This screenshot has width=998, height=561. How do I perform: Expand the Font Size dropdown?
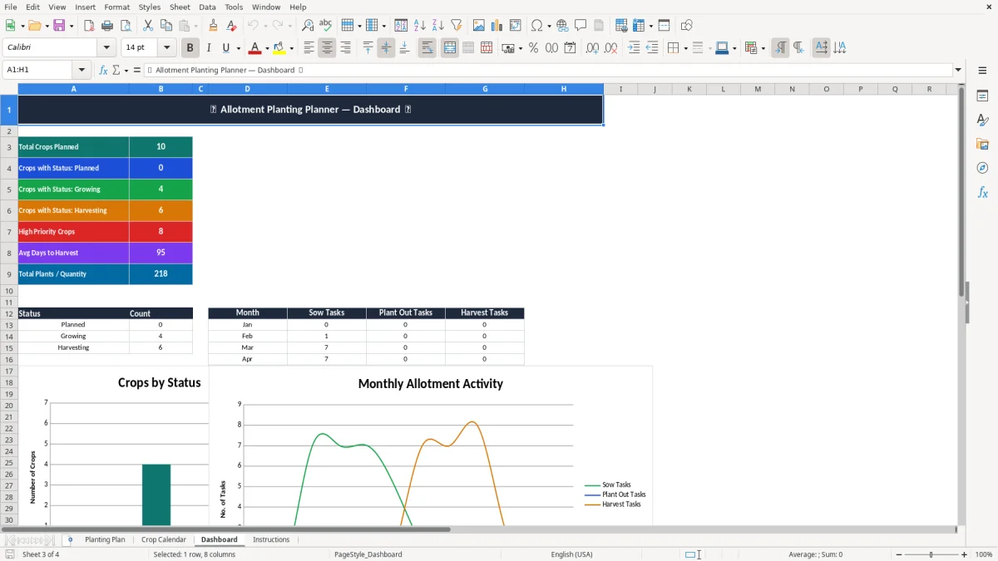pyautogui.click(x=167, y=48)
